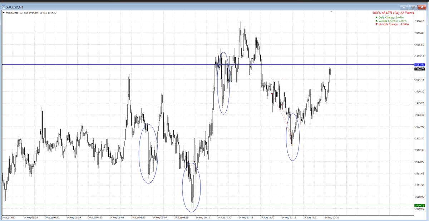Screen dimensions: 429x221
Task: Maximize the XAUUSD,M1 chart window
Action: tap(413, 6)
